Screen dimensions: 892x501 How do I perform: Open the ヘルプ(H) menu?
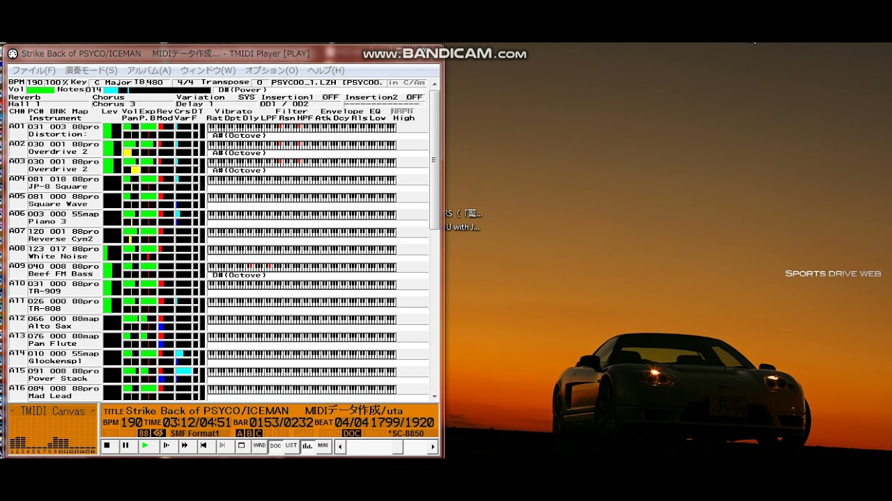325,70
